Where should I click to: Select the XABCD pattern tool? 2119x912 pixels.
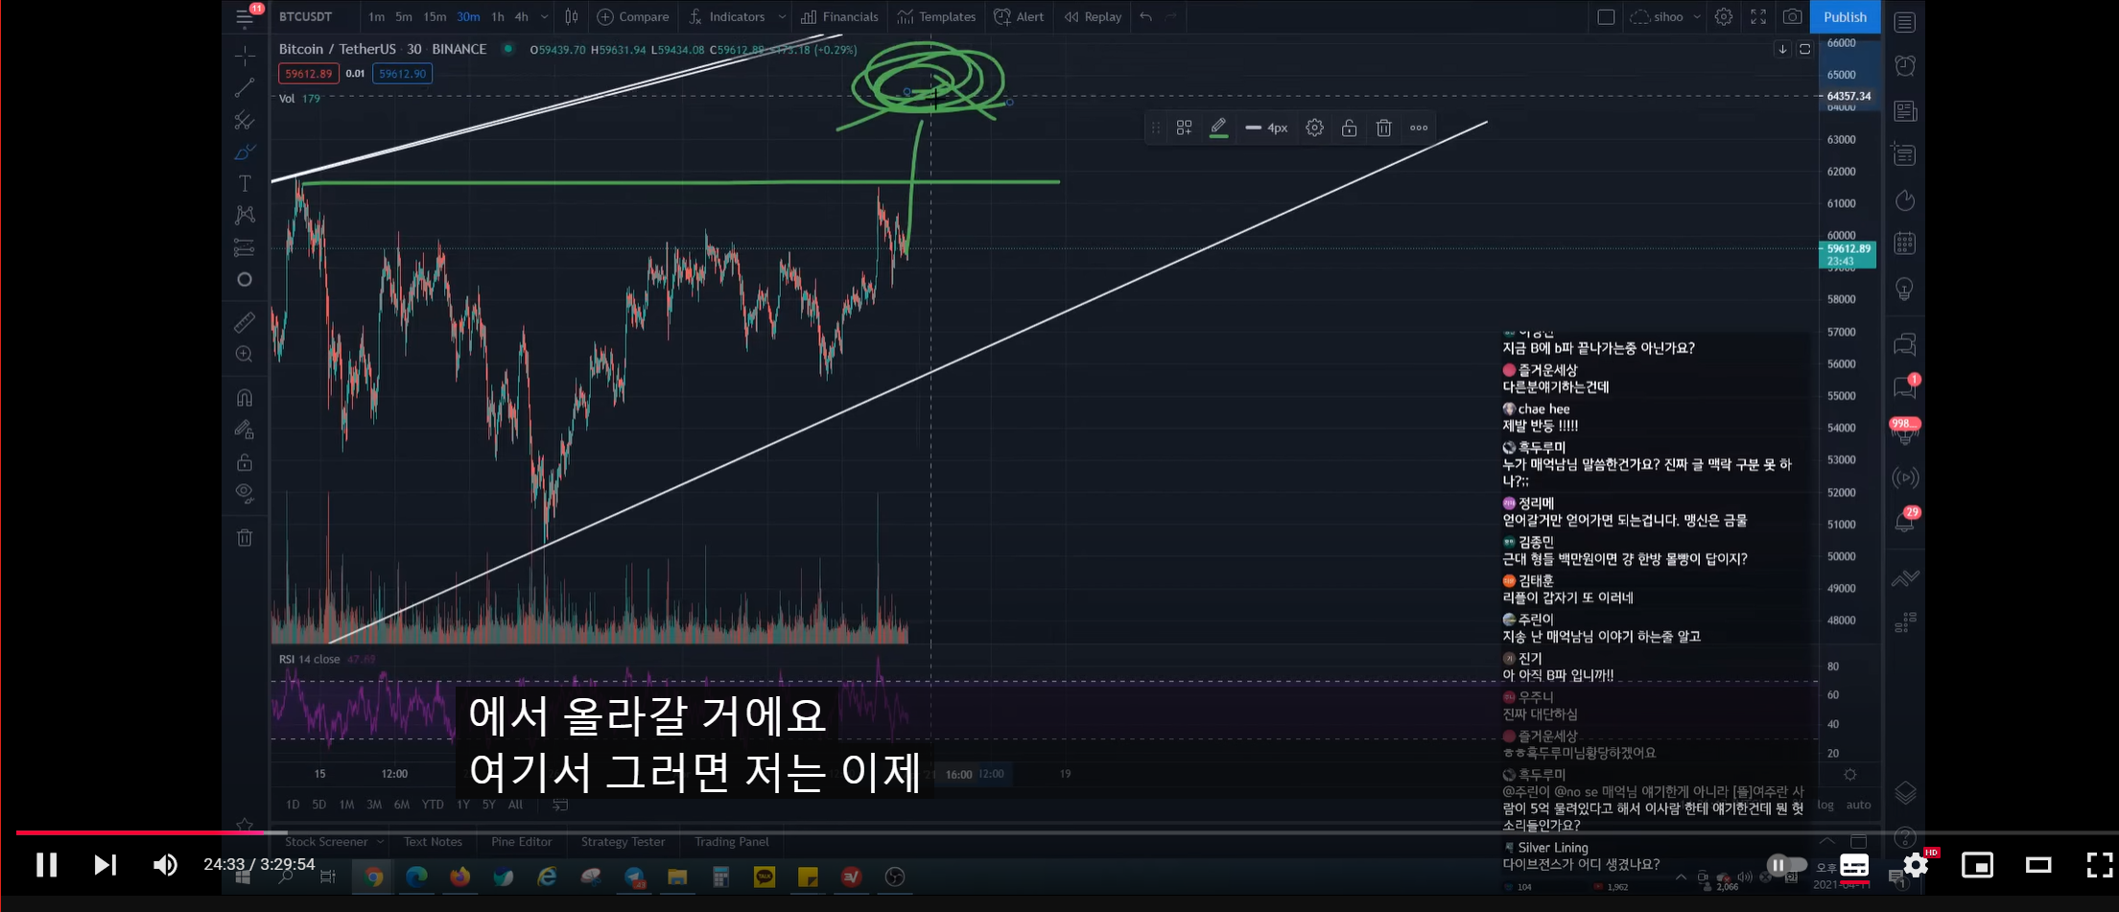click(x=245, y=215)
